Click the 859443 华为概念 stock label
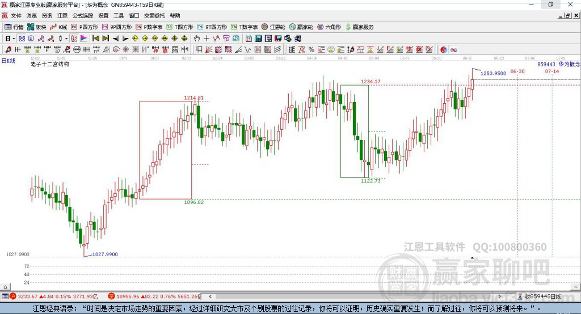 point(559,64)
